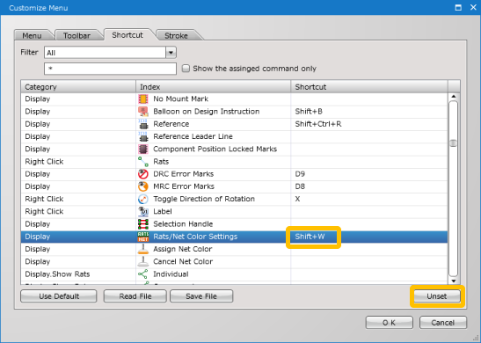This screenshot has height=343, width=481.
Task: Click the Reference Leader Line icon
Action: [143, 136]
